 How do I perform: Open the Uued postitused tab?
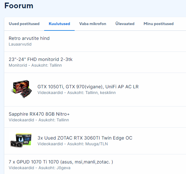(x=24, y=24)
